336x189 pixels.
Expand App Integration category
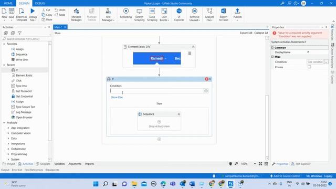(8, 128)
